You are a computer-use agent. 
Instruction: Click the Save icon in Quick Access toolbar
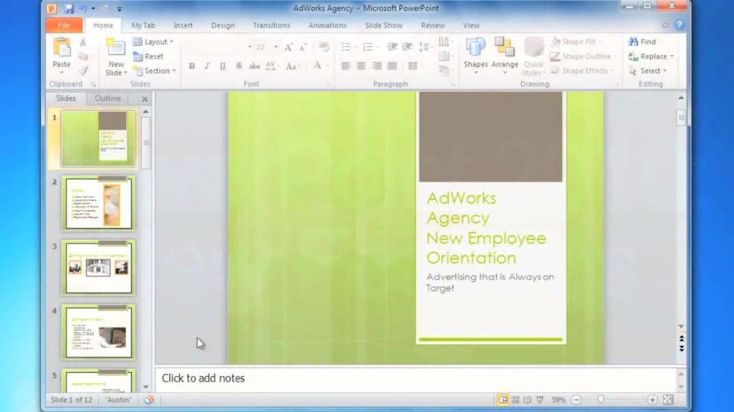(69, 8)
